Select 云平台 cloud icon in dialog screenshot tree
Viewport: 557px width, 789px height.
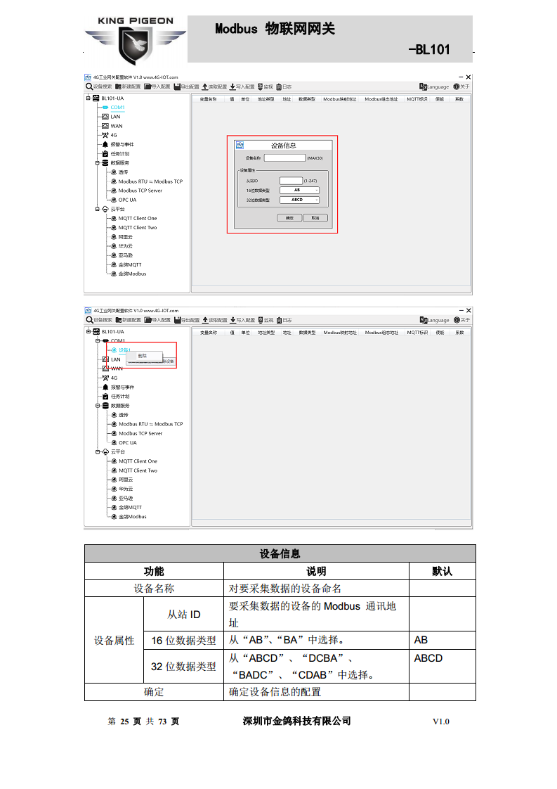tap(105, 209)
